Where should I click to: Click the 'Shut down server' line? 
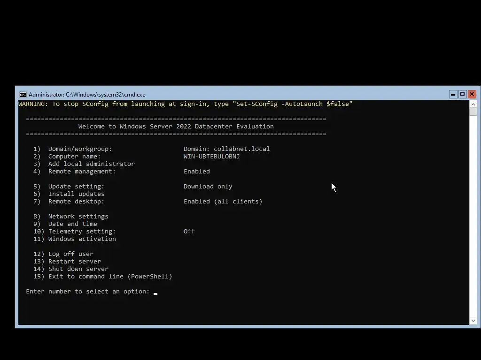coord(71,269)
